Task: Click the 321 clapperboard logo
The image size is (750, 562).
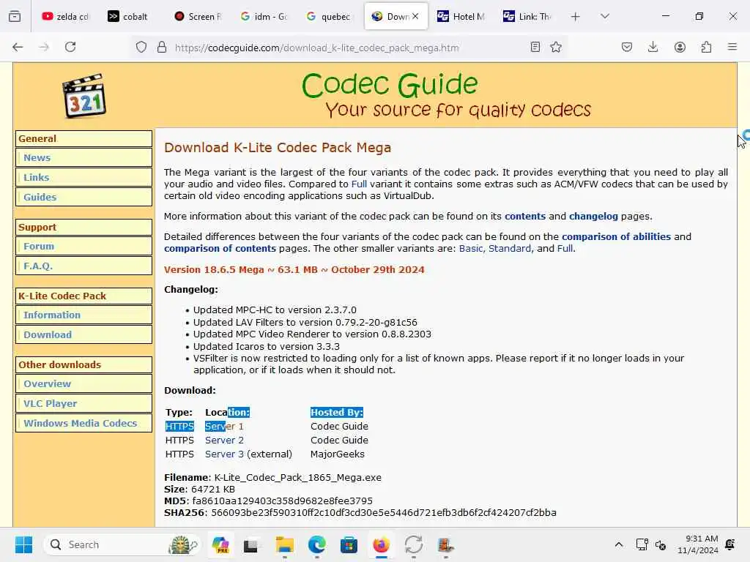Action: (84, 96)
